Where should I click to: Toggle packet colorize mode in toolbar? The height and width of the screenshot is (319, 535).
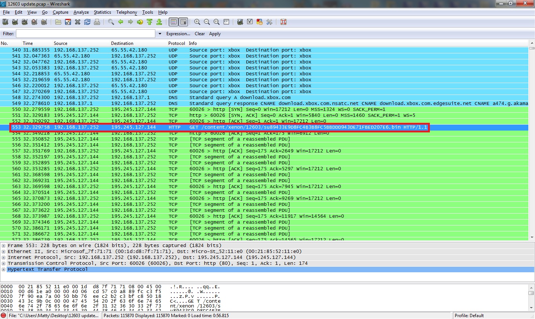[174, 22]
